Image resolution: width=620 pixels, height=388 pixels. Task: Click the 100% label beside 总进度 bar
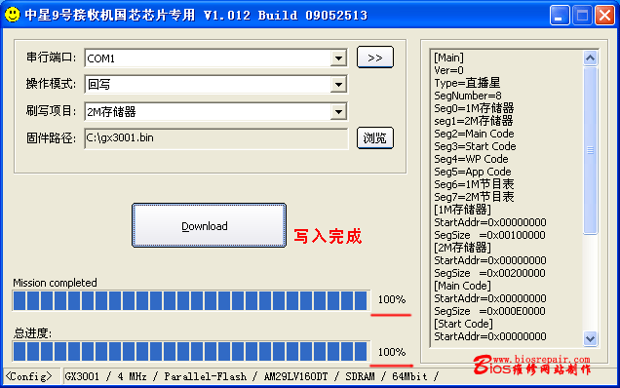pyautogui.click(x=392, y=352)
